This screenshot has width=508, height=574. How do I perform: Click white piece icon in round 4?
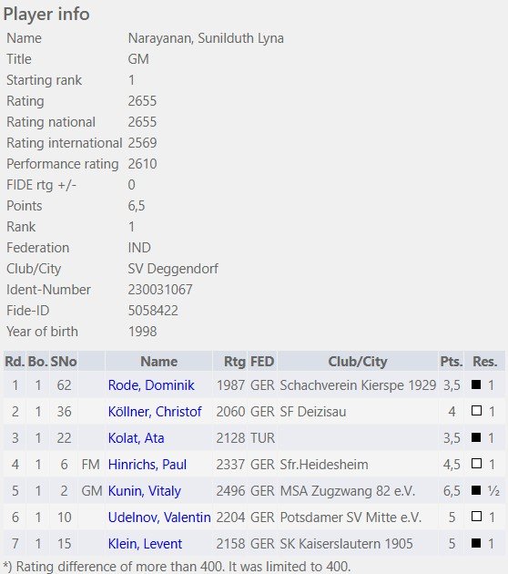[476, 464]
